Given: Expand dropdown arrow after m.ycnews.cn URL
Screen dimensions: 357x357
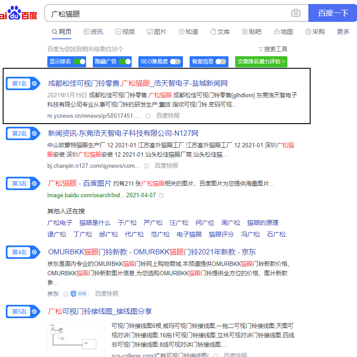Looking at the screenshot, I should [x=148, y=116].
